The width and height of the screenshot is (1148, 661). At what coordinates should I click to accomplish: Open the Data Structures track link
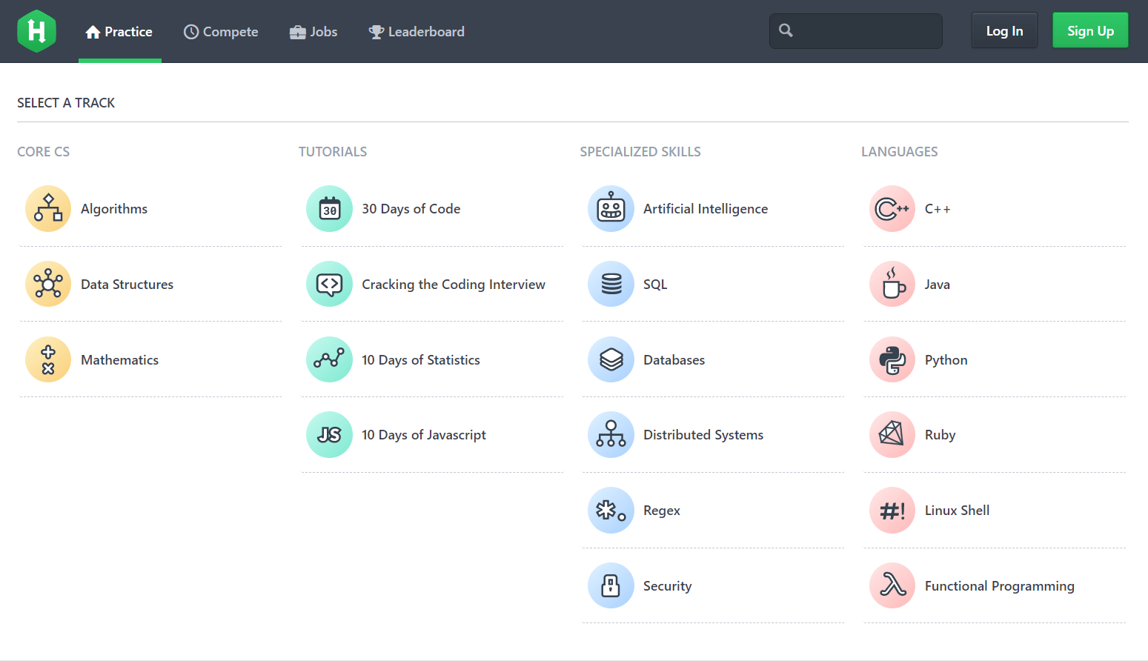[x=127, y=285]
